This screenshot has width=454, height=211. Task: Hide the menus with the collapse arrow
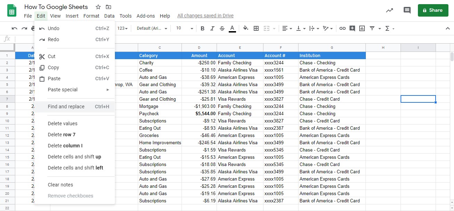447,28
